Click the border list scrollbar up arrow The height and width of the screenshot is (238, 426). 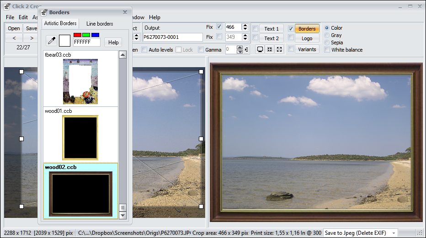click(x=123, y=55)
